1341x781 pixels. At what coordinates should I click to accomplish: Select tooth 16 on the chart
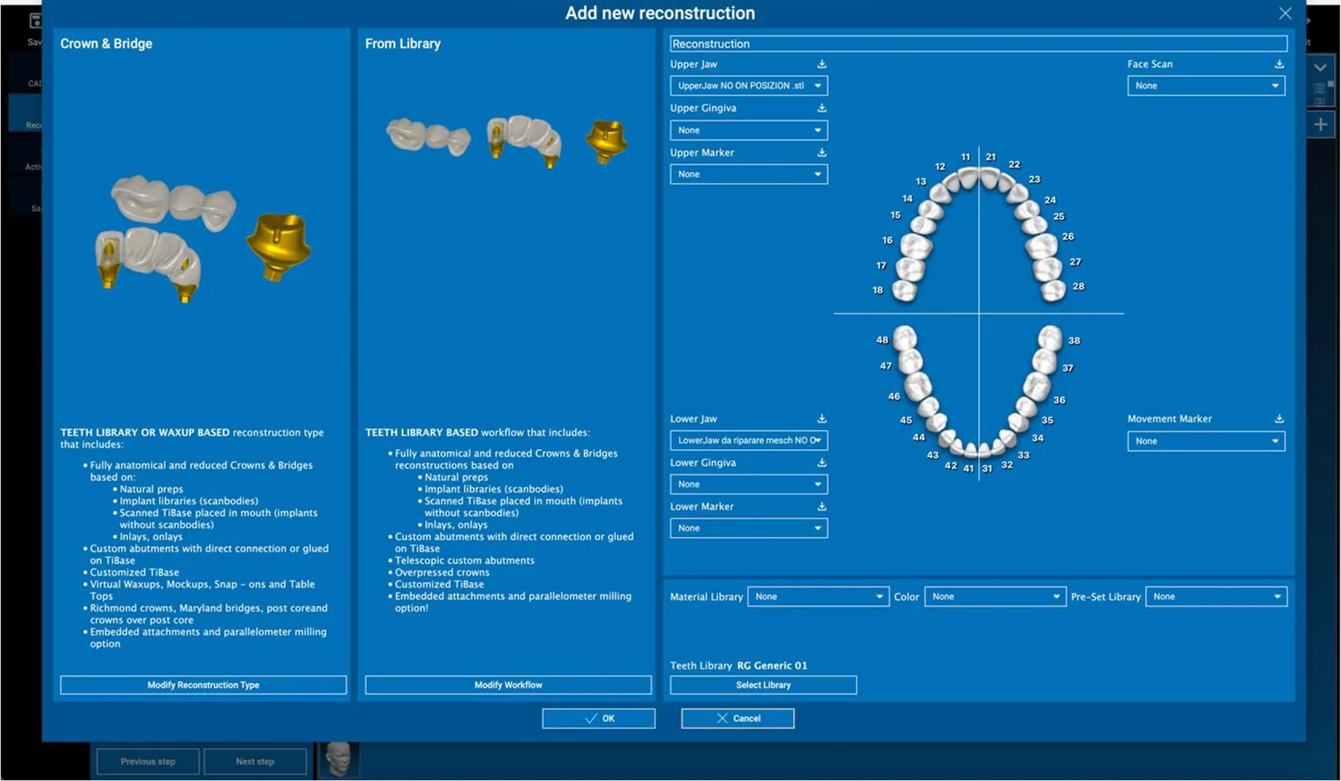pos(915,246)
